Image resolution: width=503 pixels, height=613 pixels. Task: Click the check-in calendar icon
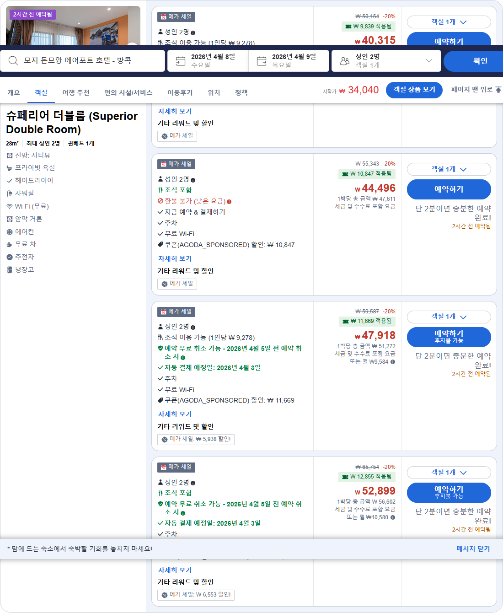[181, 61]
